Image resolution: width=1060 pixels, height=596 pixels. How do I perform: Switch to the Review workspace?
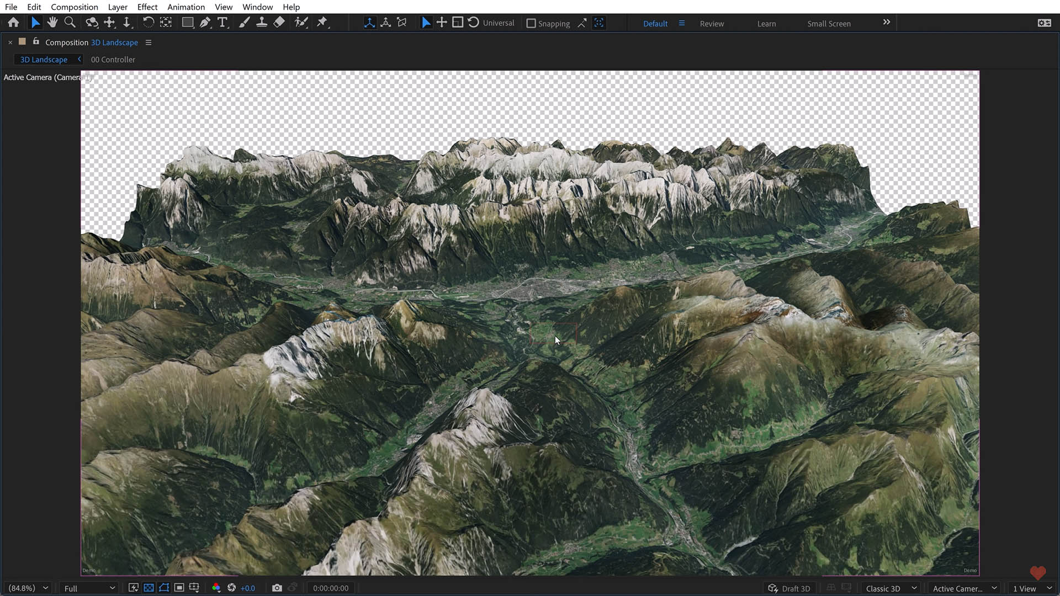[712, 23]
